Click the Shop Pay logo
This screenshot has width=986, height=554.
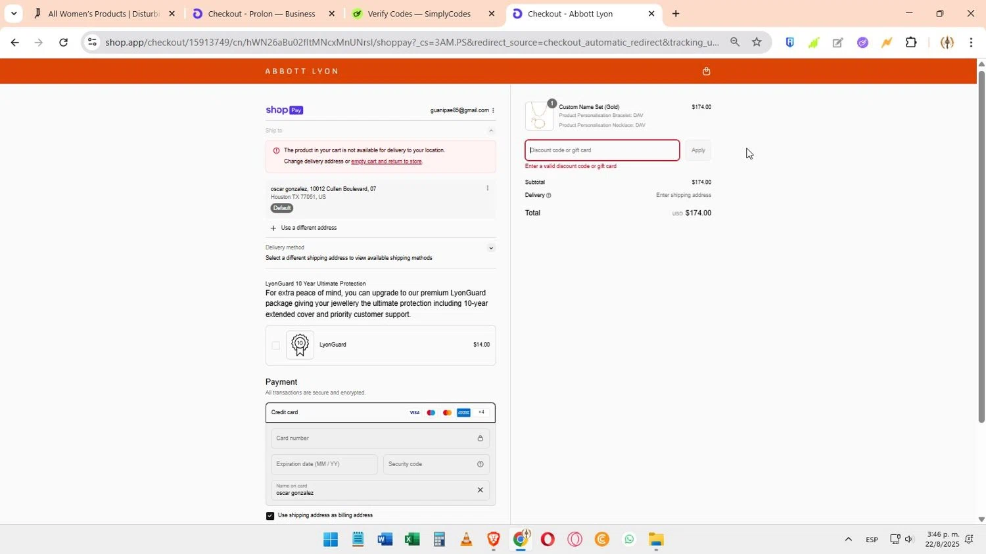click(x=284, y=110)
